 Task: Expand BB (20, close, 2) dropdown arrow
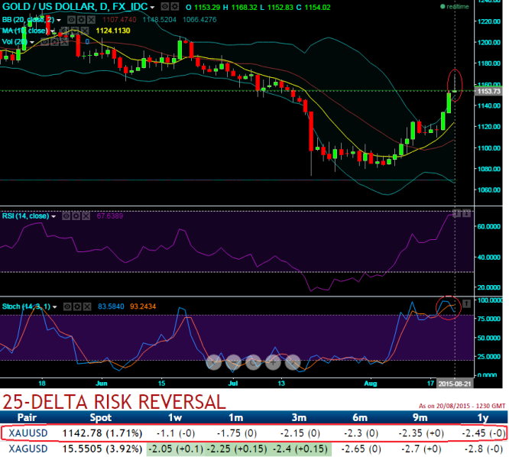point(59,21)
